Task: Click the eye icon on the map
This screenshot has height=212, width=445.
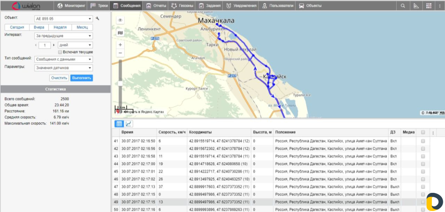Action: (x=120, y=21)
